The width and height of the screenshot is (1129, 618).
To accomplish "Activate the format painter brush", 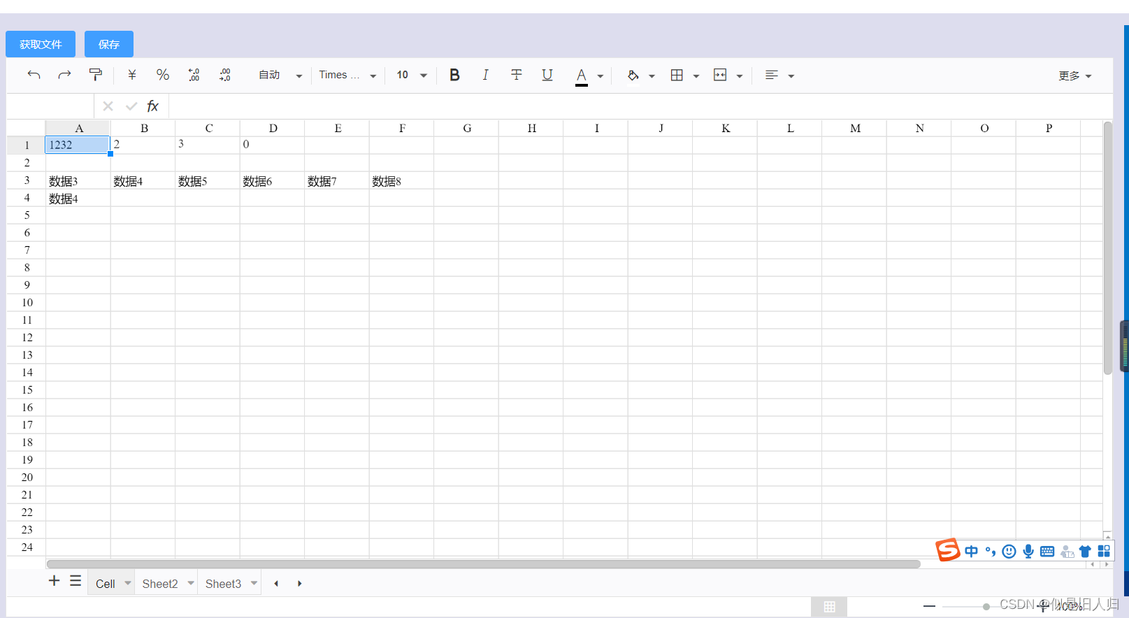I will [x=96, y=75].
